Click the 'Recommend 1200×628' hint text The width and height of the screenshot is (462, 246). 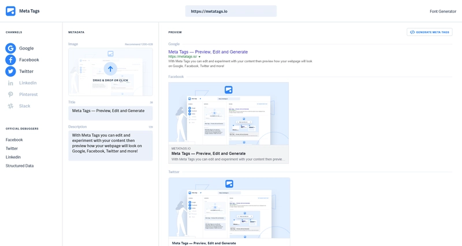click(x=139, y=44)
